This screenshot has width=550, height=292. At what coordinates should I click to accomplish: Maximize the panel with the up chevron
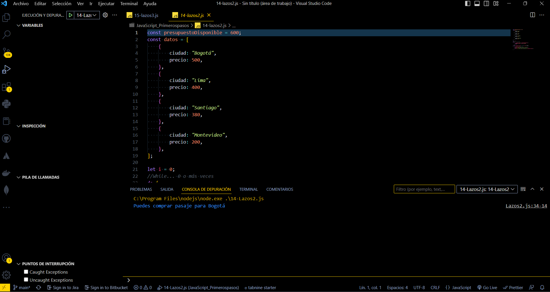[x=532, y=189]
